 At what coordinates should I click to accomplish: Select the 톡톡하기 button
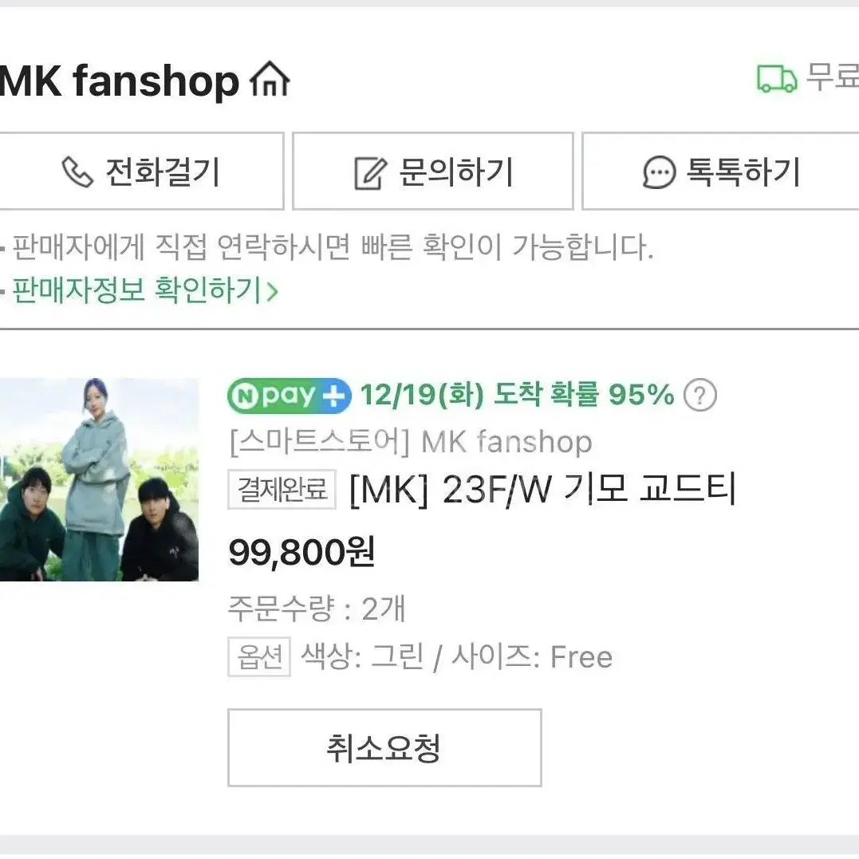(720, 171)
